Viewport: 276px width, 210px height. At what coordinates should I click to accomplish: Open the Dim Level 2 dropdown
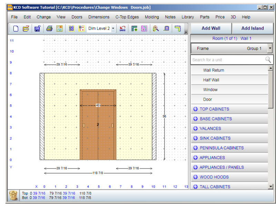[x=113, y=29]
